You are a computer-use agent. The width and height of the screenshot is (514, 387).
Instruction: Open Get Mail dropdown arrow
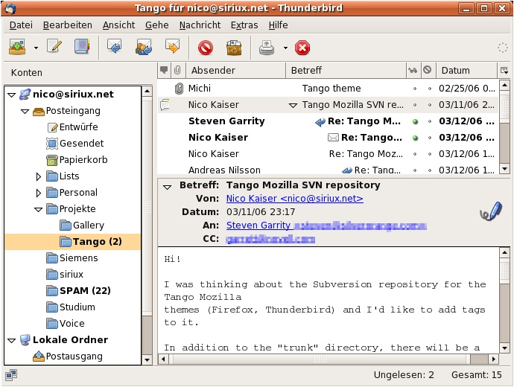36,48
